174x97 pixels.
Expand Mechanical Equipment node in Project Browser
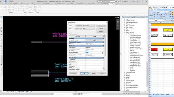pos(125,22)
